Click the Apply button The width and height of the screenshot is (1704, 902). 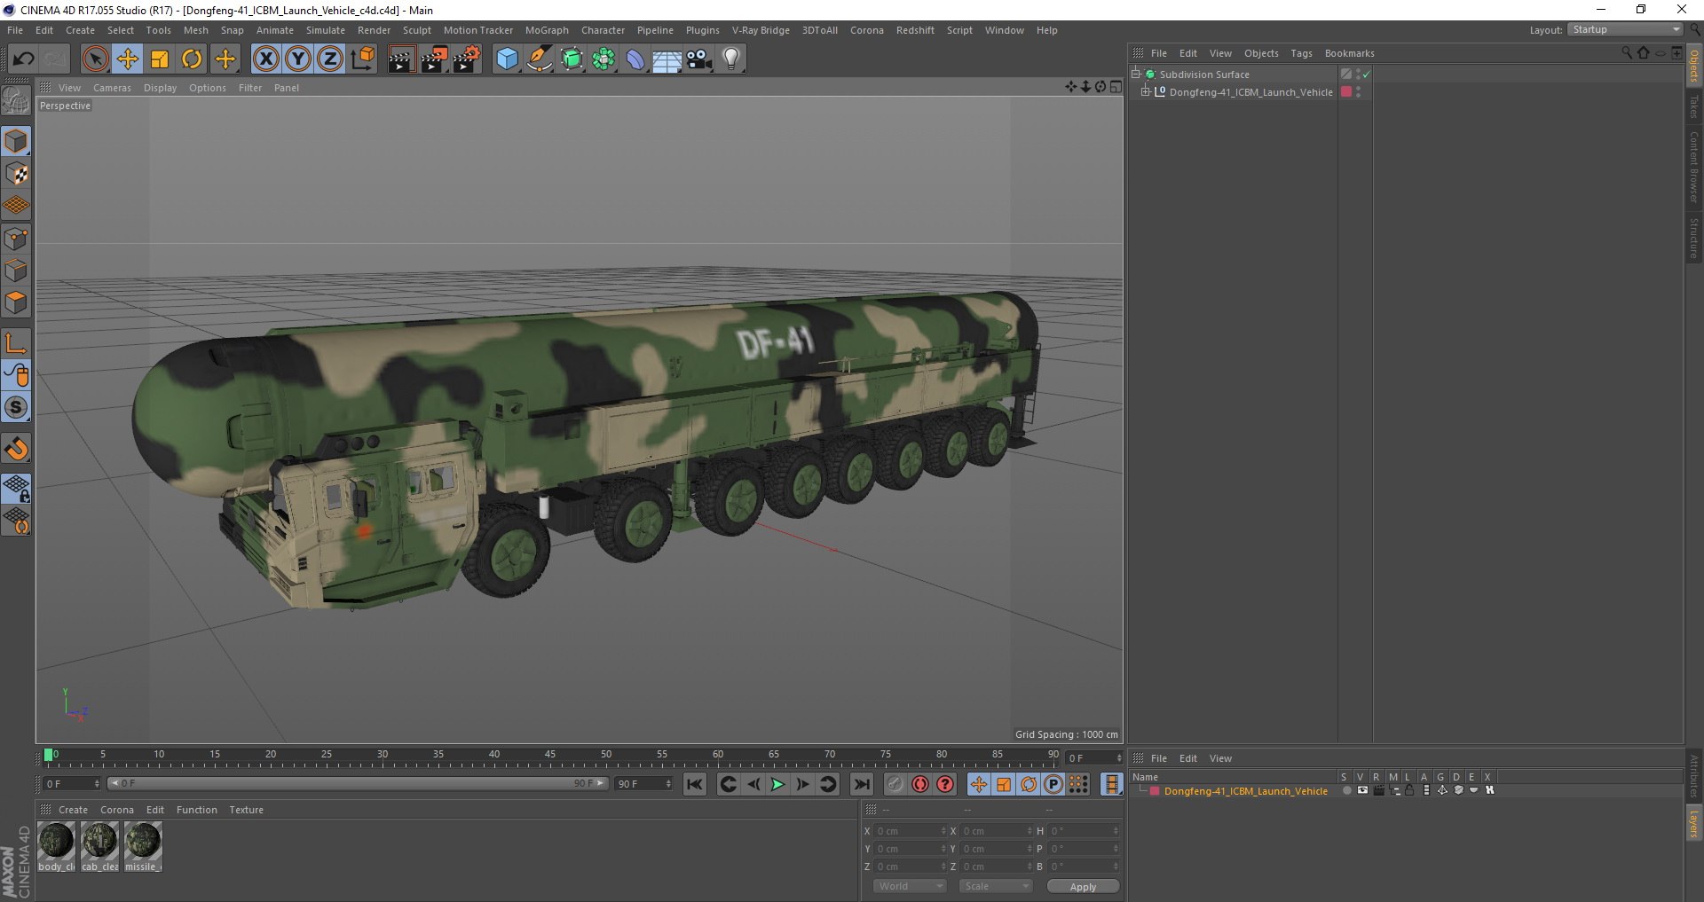point(1083,886)
